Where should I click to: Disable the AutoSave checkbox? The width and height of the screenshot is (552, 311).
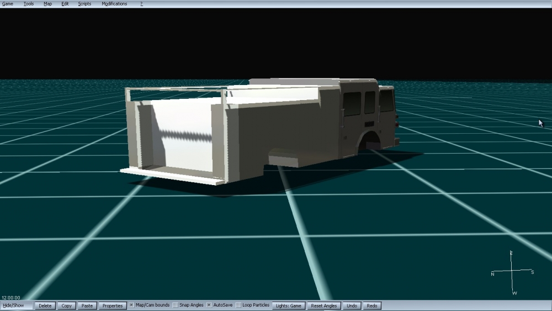coord(210,305)
